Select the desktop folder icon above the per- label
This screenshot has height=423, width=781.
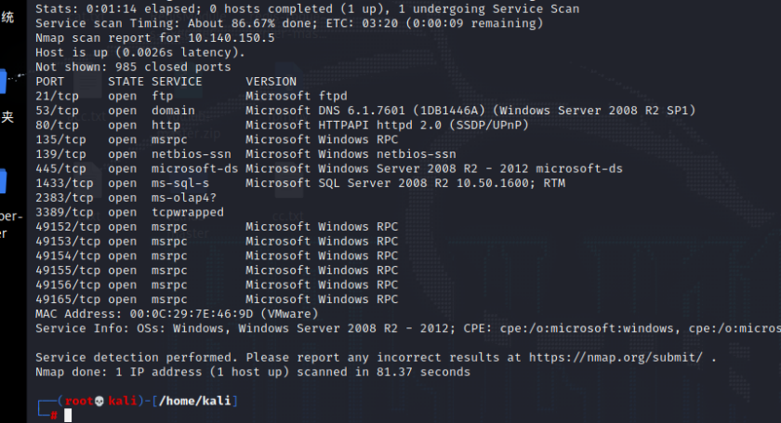click(4, 179)
